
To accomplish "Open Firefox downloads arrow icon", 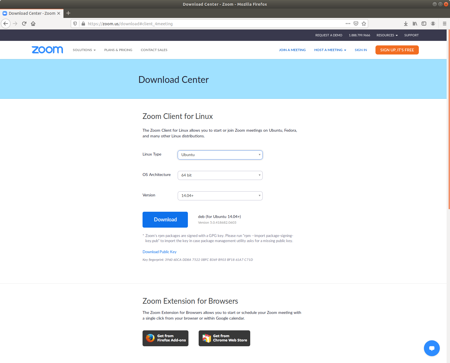I will click(x=406, y=24).
